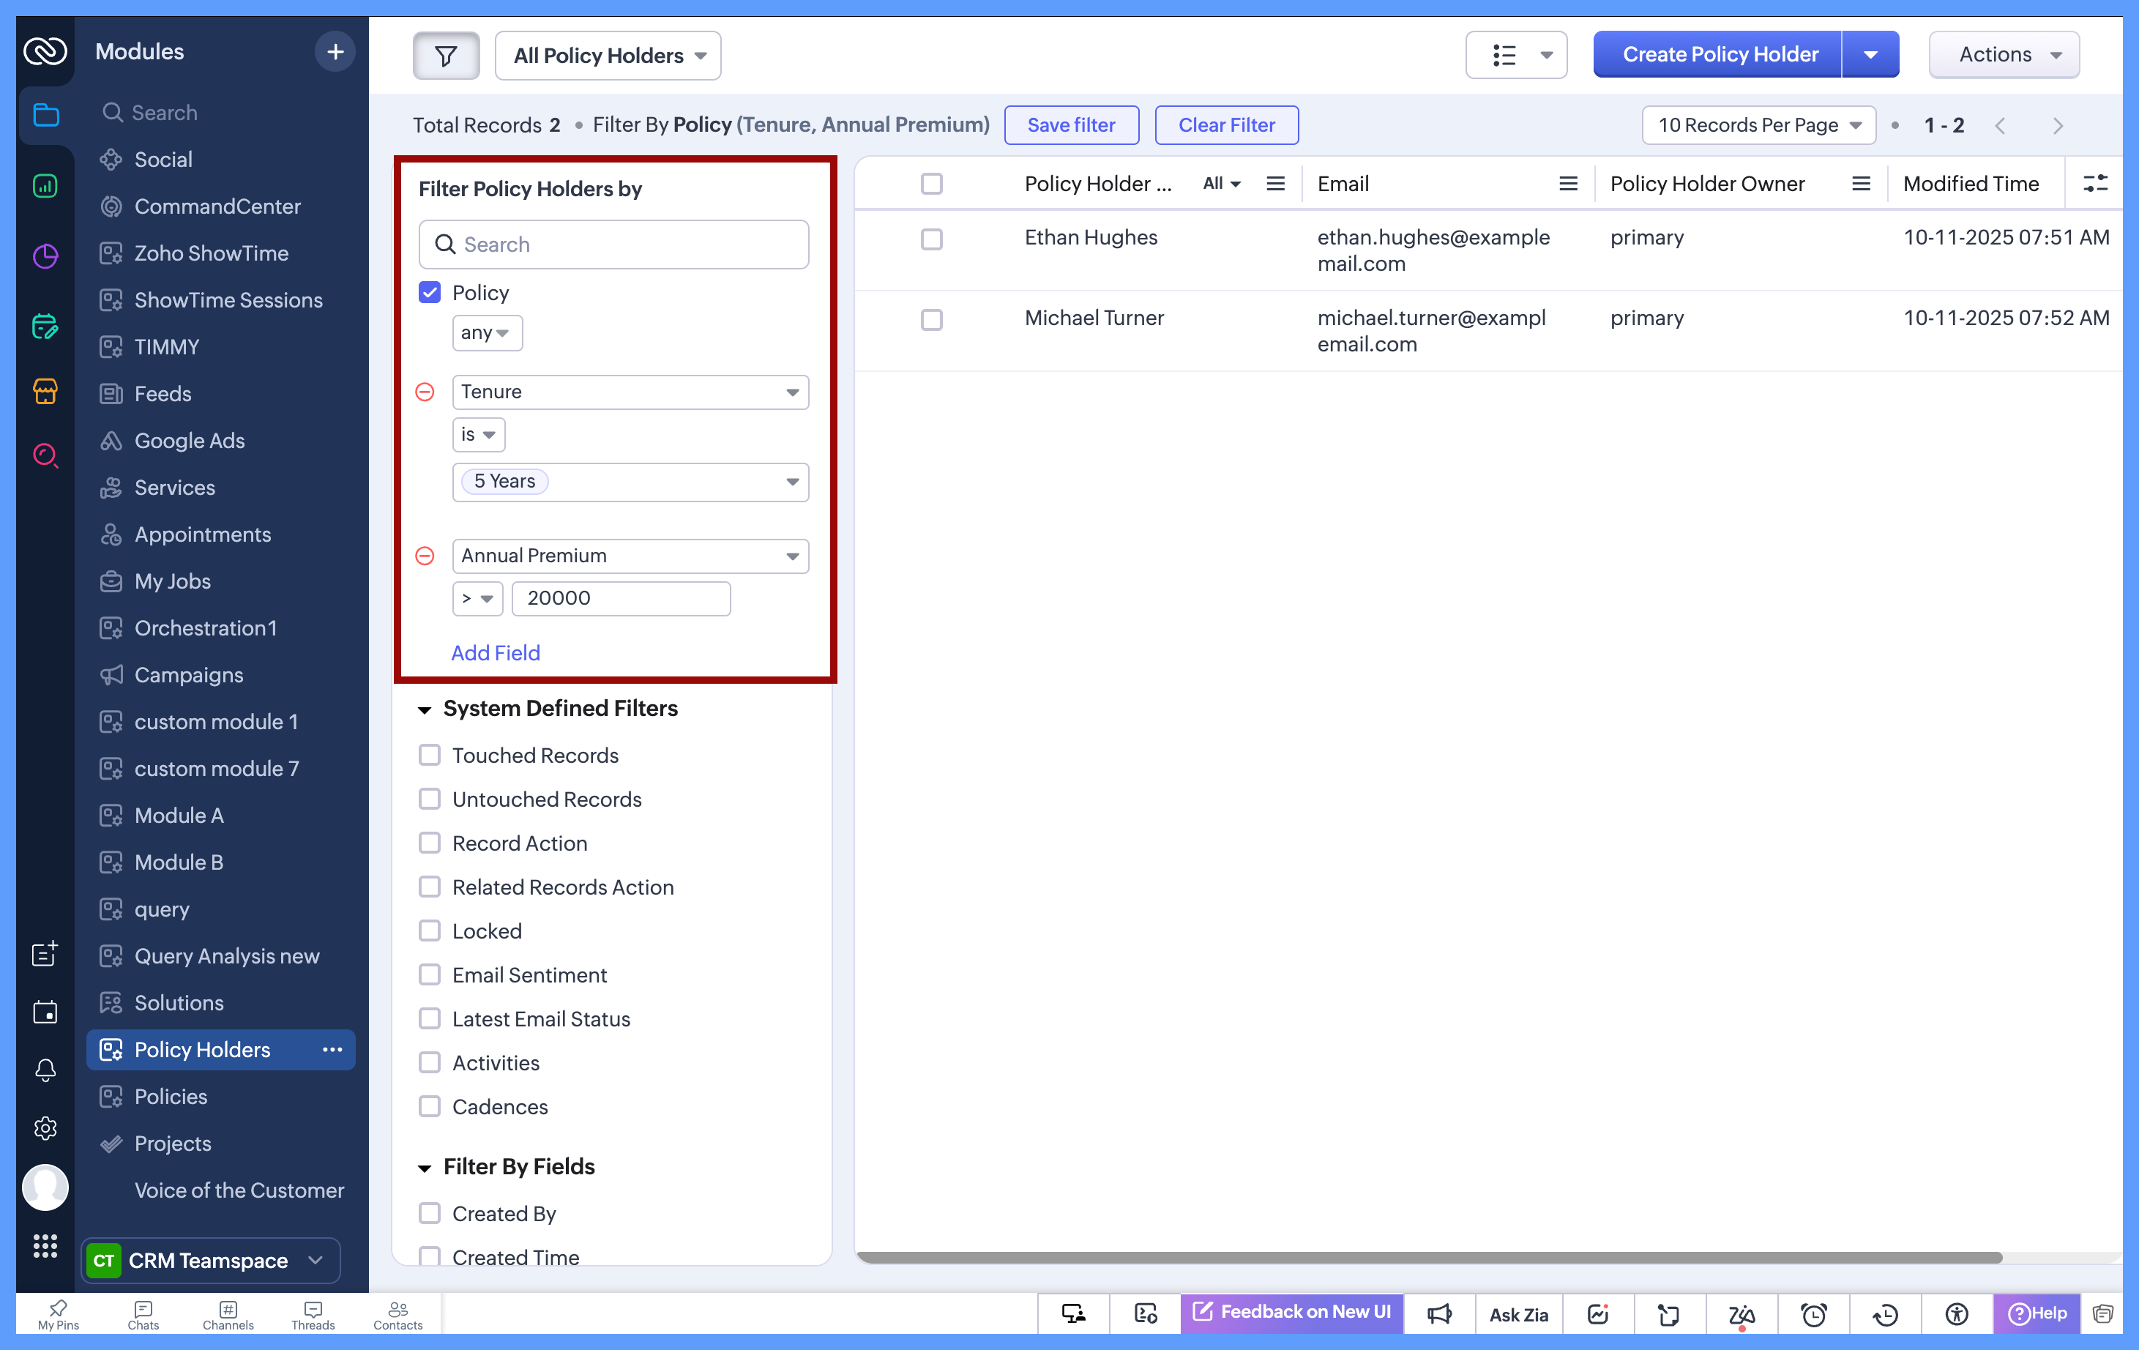This screenshot has height=1350, width=2139.
Task: Open Ask Zia in bottom bar
Action: click(1518, 1313)
